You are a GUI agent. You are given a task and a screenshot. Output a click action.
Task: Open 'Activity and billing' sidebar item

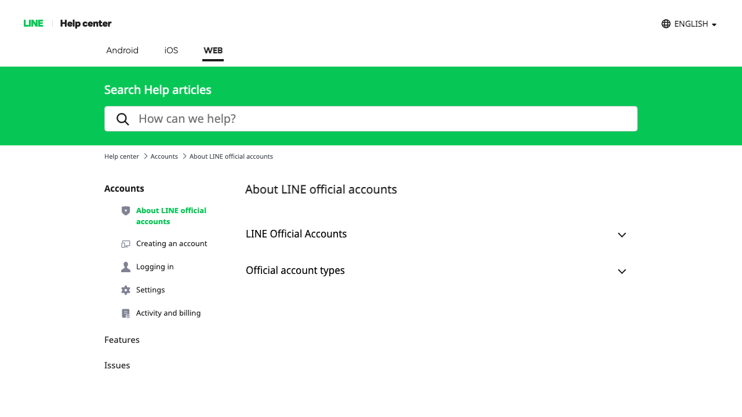click(x=169, y=313)
